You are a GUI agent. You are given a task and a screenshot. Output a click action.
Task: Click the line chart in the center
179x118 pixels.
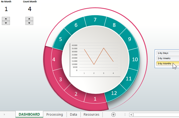95,60
